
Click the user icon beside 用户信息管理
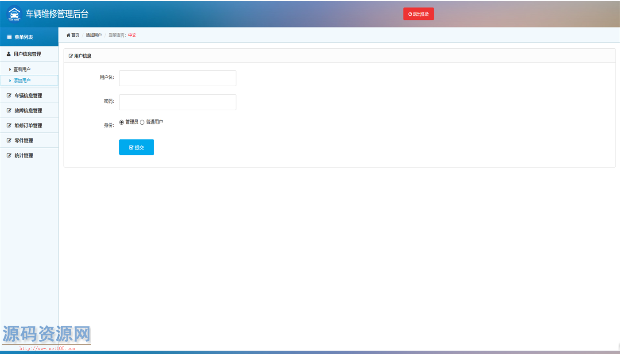[8, 54]
